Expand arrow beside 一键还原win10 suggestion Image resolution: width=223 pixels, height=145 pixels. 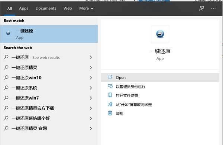coord(91,78)
